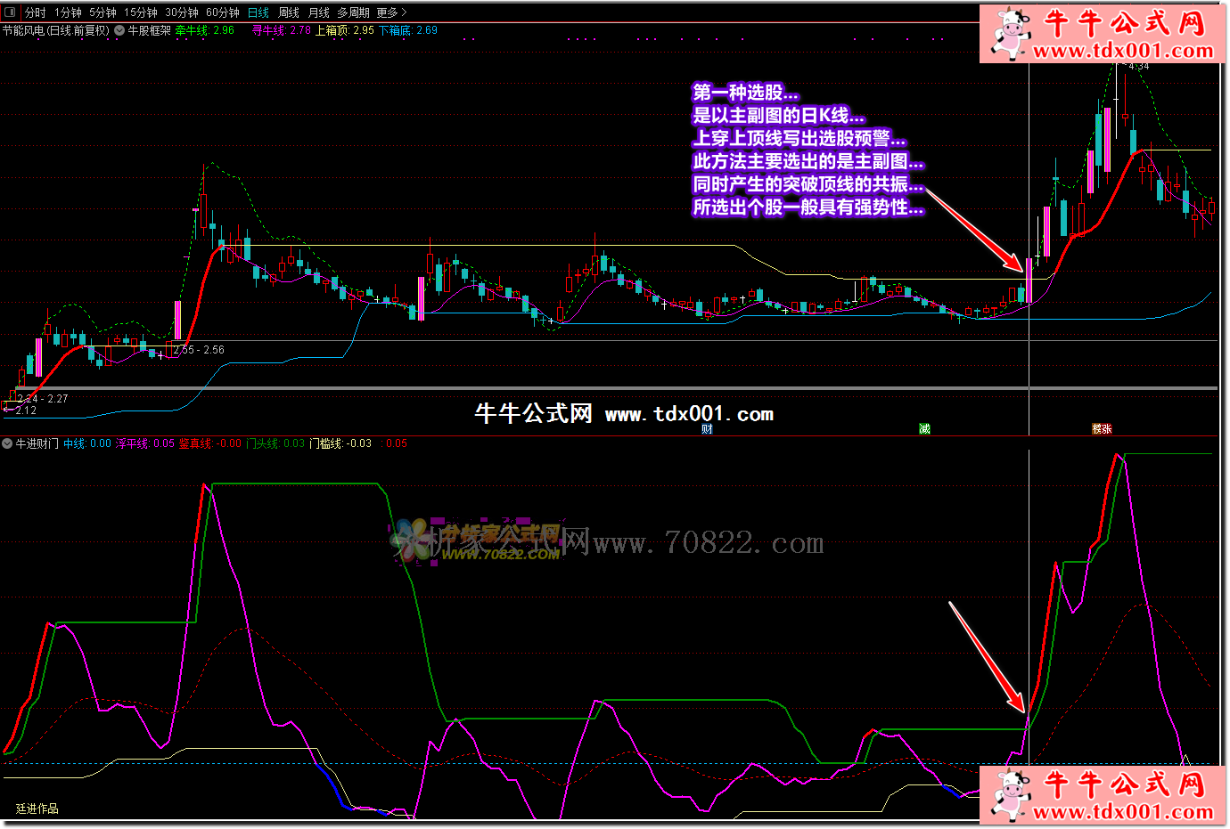
Task: Open 牛进财门 indicator dropdown arrow
Action: click(7, 443)
